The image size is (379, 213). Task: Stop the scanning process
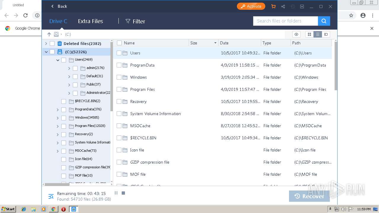tap(123, 193)
